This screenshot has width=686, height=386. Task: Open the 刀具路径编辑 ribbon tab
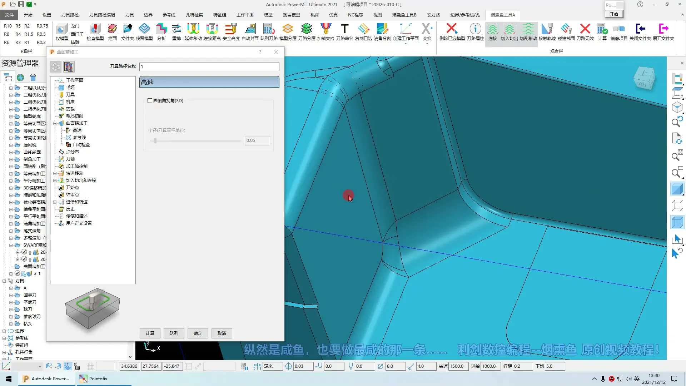tap(102, 15)
